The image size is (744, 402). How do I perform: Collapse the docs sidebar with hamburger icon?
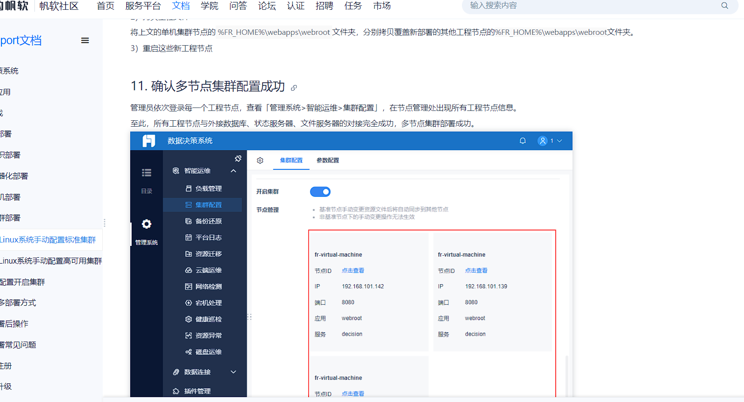pyautogui.click(x=85, y=41)
